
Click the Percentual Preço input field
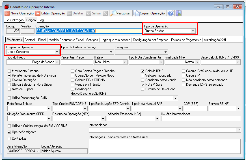coord(77,62)
